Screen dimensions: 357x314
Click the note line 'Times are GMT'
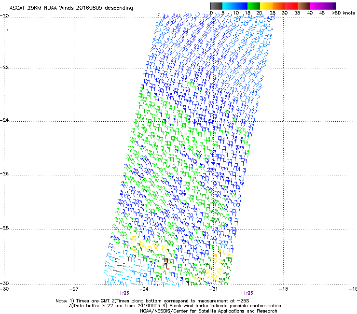(93, 301)
